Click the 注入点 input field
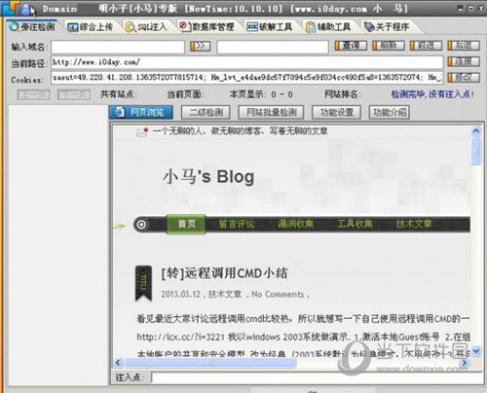Screen dimensions: 487x393 [x=317, y=377]
